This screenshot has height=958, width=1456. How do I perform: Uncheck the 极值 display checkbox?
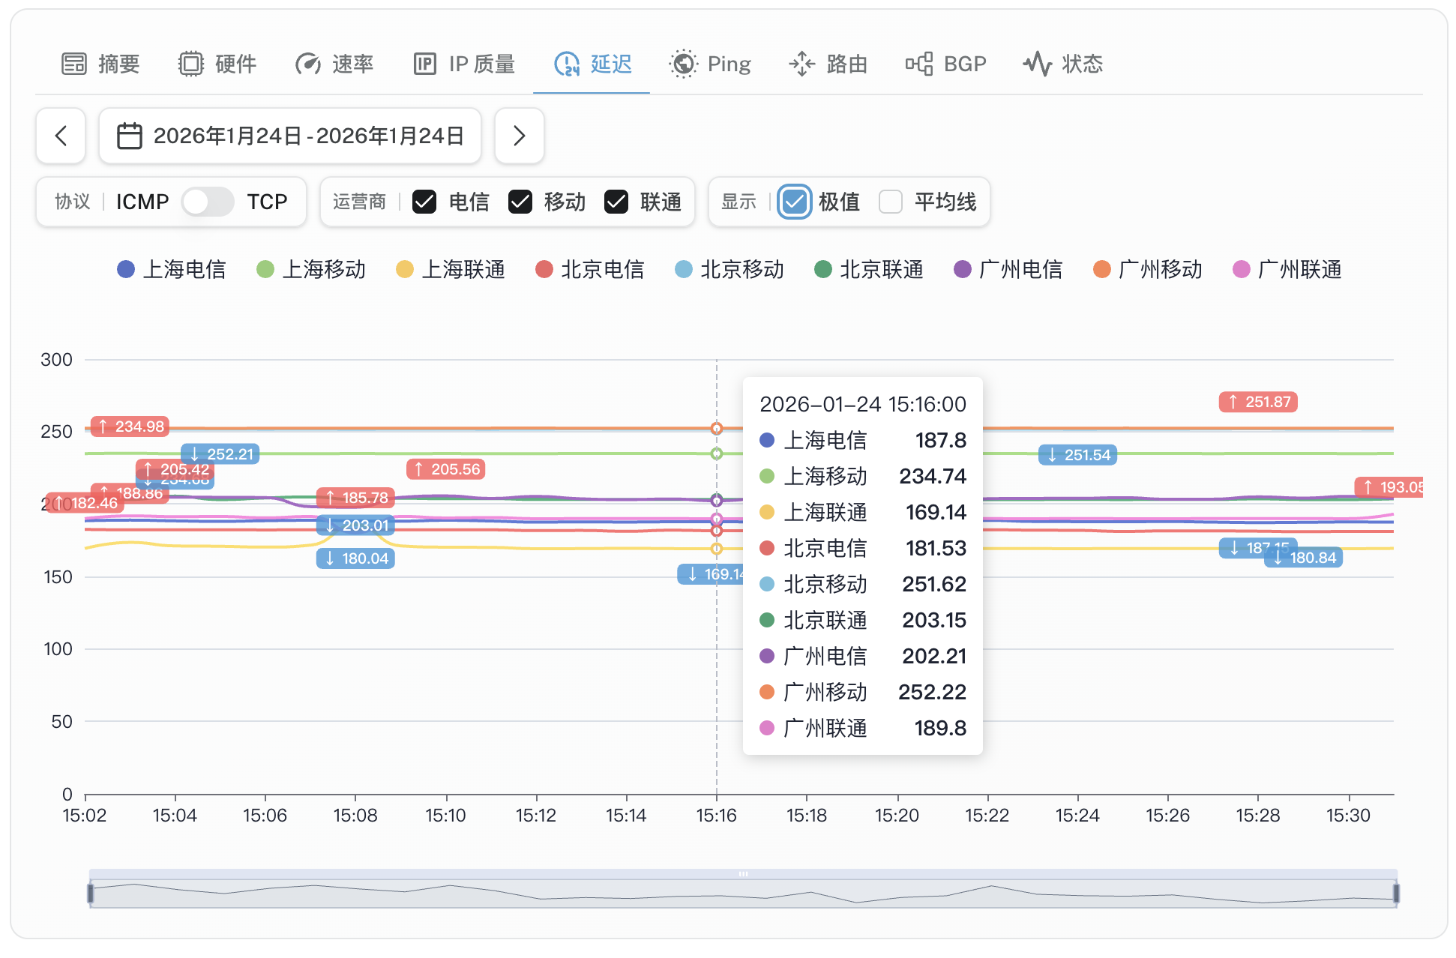[x=794, y=202]
